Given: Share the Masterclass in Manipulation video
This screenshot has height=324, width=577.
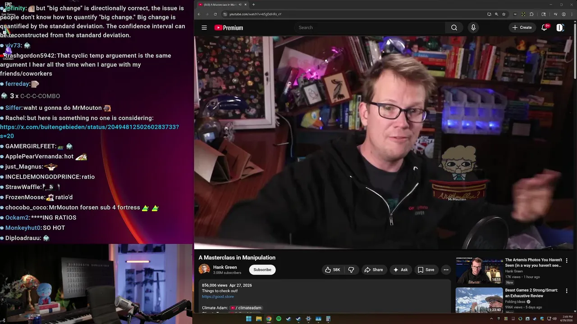Looking at the screenshot, I should tap(373, 270).
